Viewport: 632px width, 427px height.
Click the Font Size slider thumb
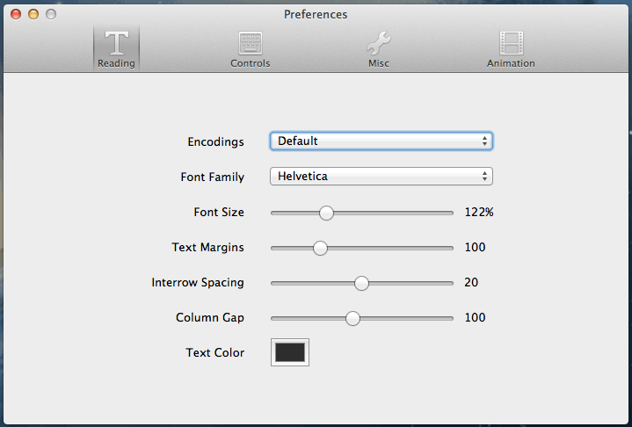(x=326, y=213)
